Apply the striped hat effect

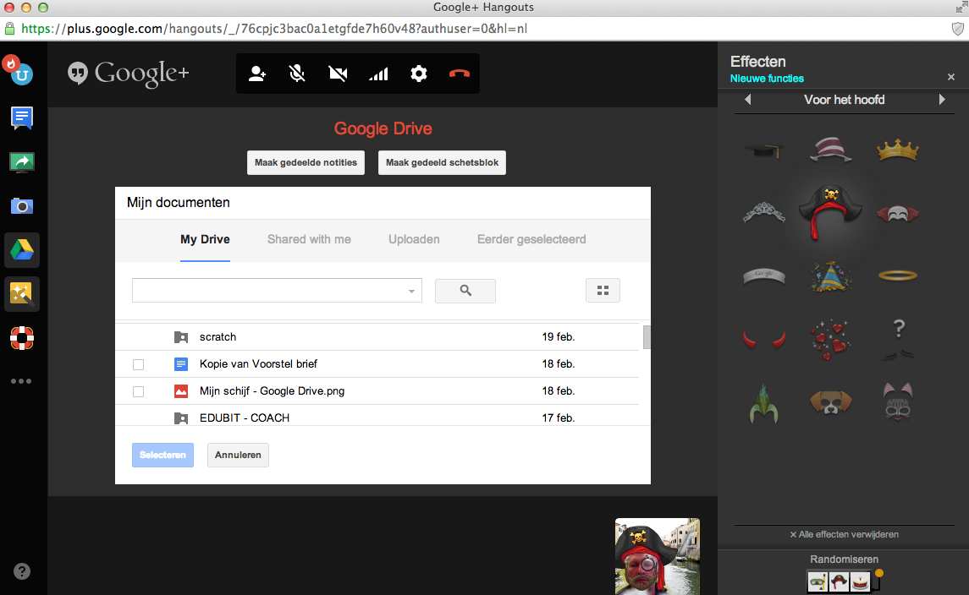[x=830, y=150]
